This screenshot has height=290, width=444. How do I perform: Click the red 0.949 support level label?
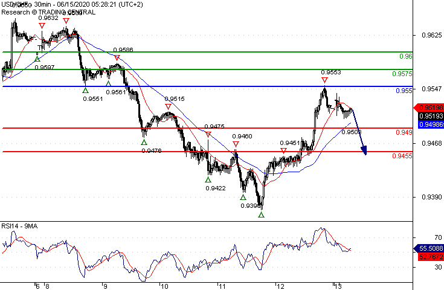pos(404,132)
